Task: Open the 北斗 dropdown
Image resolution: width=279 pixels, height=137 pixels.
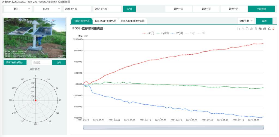Action: (x=18, y=9)
